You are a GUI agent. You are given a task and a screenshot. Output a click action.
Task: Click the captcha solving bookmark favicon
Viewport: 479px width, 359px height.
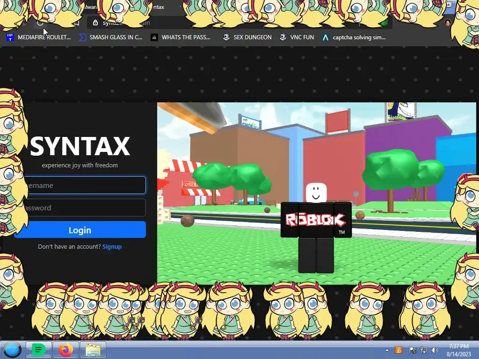click(326, 37)
